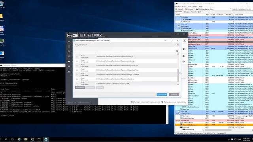Select the TrustedInstaller.exe process row

pos(214,107)
